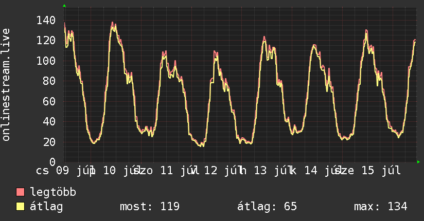Click the onlinestream.live vertical axis title
The image size is (424, 221).
6,85
